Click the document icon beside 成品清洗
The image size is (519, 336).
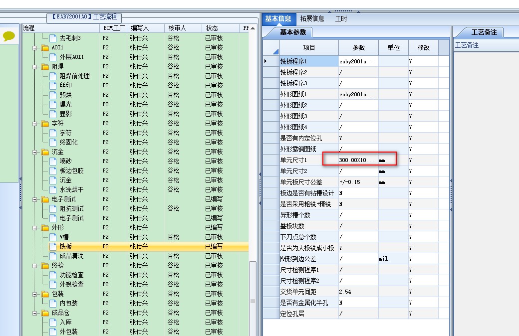click(53, 256)
